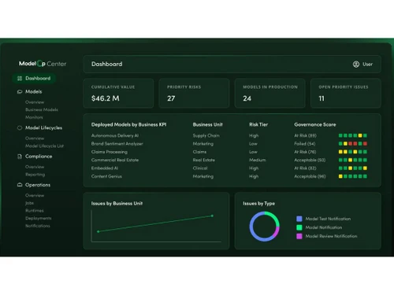Screen dimensions: 394x295
Task: Select the Embedded AI model
Action: click(105, 168)
